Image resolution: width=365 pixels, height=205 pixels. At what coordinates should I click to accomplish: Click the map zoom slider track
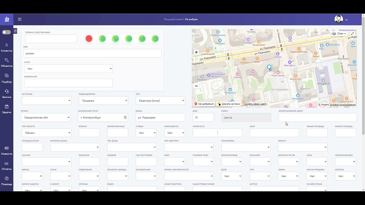click(x=196, y=69)
